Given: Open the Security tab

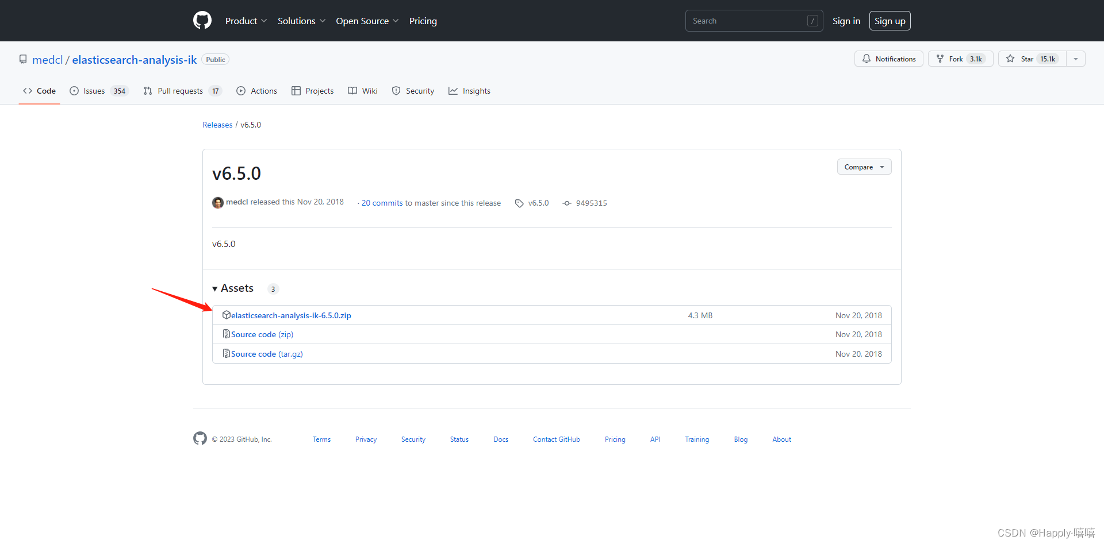Looking at the screenshot, I should pyautogui.click(x=413, y=91).
